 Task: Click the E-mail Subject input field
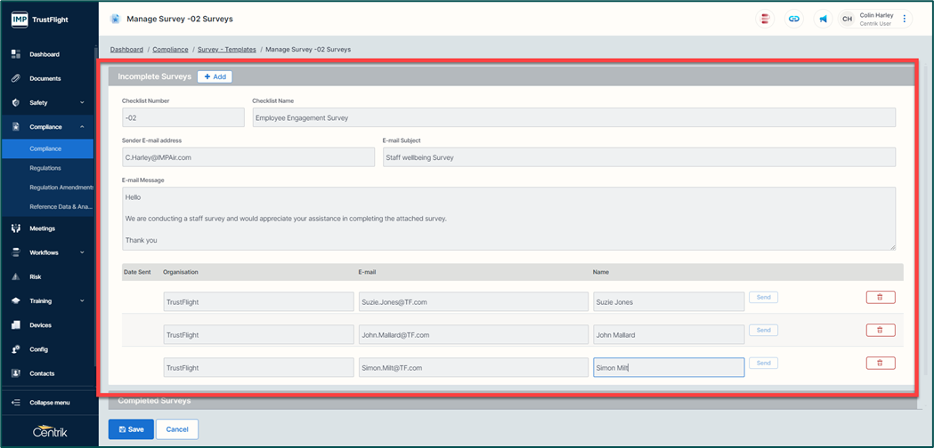(x=638, y=157)
